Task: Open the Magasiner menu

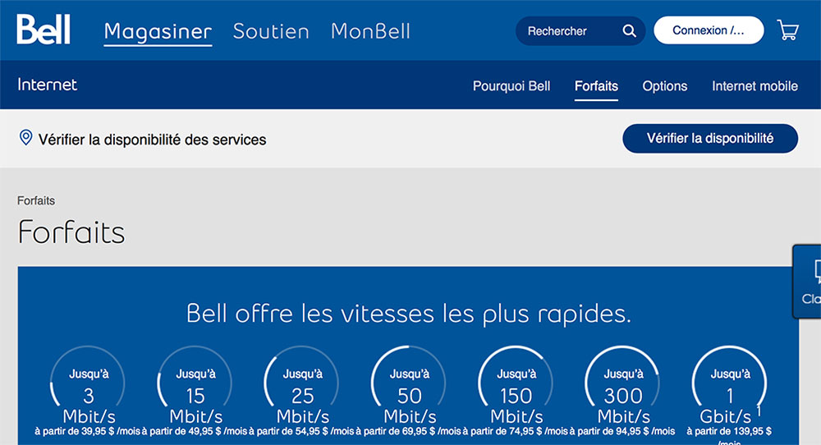Action: pos(158,31)
